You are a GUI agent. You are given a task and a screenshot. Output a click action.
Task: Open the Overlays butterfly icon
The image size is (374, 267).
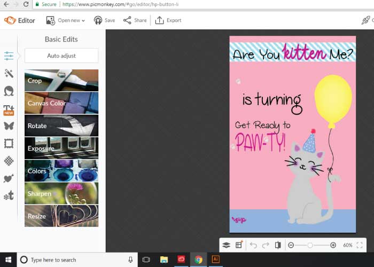(x=9, y=126)
